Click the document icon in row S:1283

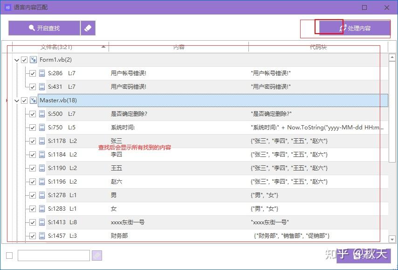point(42,209)
